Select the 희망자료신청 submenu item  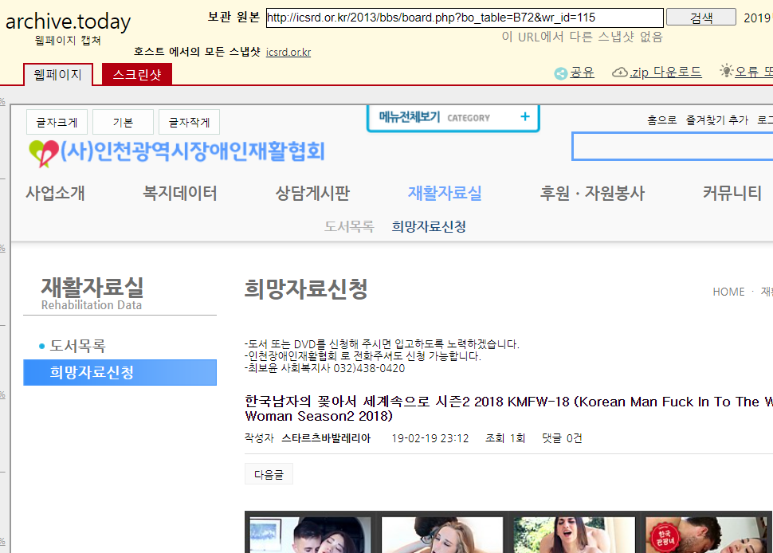[429, 226]
